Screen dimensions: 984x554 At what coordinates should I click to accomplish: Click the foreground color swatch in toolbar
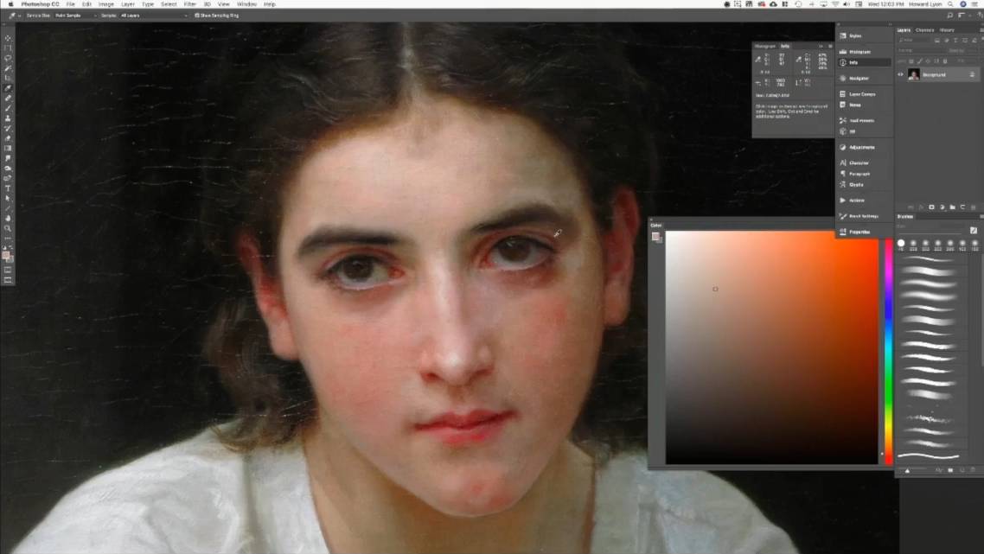6,255
